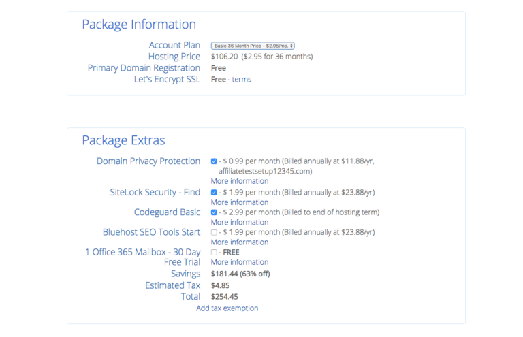This screenshot has width=523, height=337.
Task: Click the Bluehost SEO Tools Start label
Action: pos(151,232)
